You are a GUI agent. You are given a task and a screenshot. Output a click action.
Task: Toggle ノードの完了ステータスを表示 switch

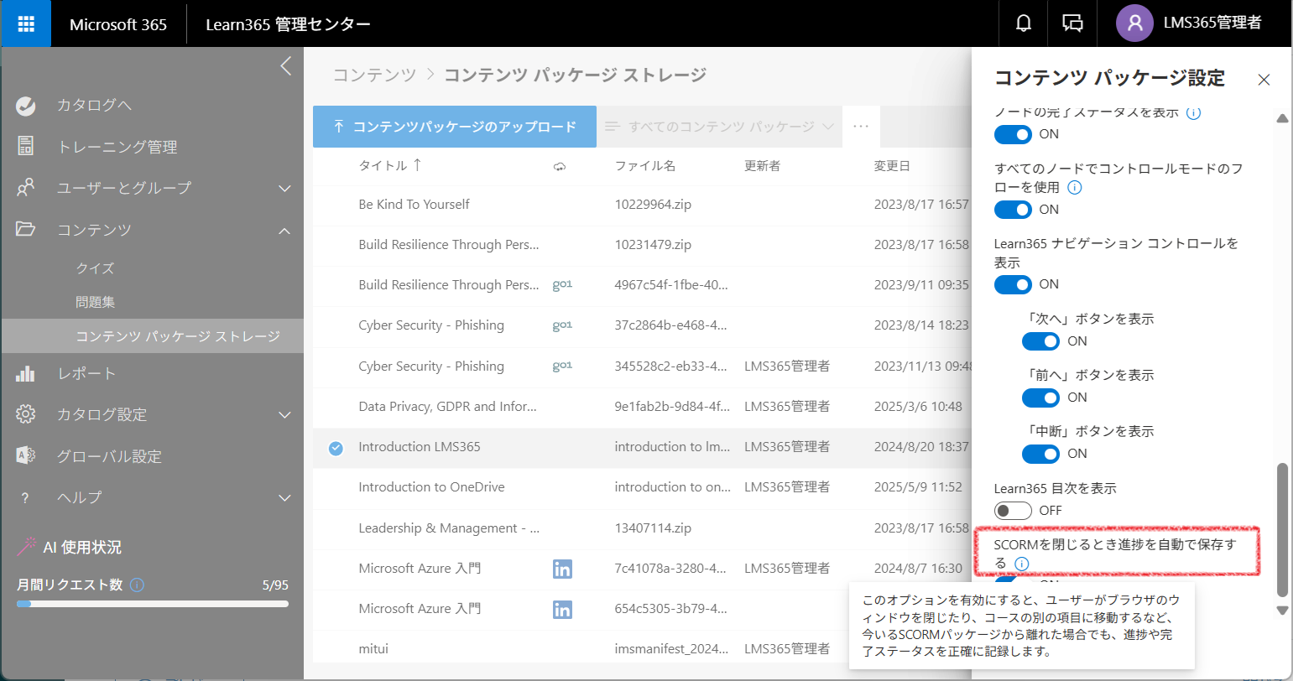[x=1013, y=134]
